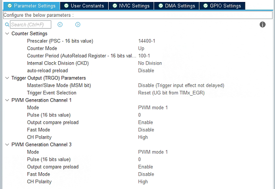Click the search magnifier icon
The width and height of the screenshot is (275, 189).
pos(7,25)
